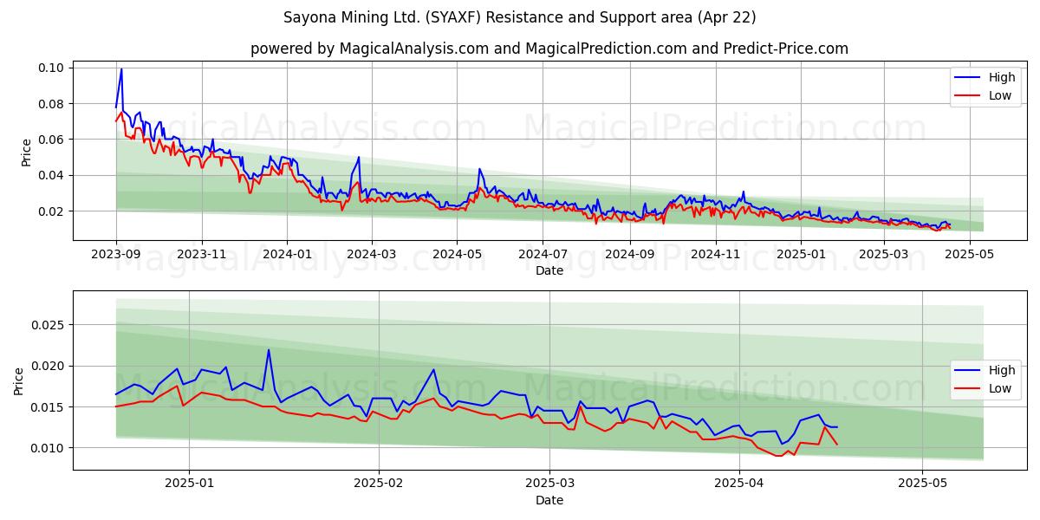
Task: Click the '0.020' tick label in bottom chart
Action: tap(49, 366)
